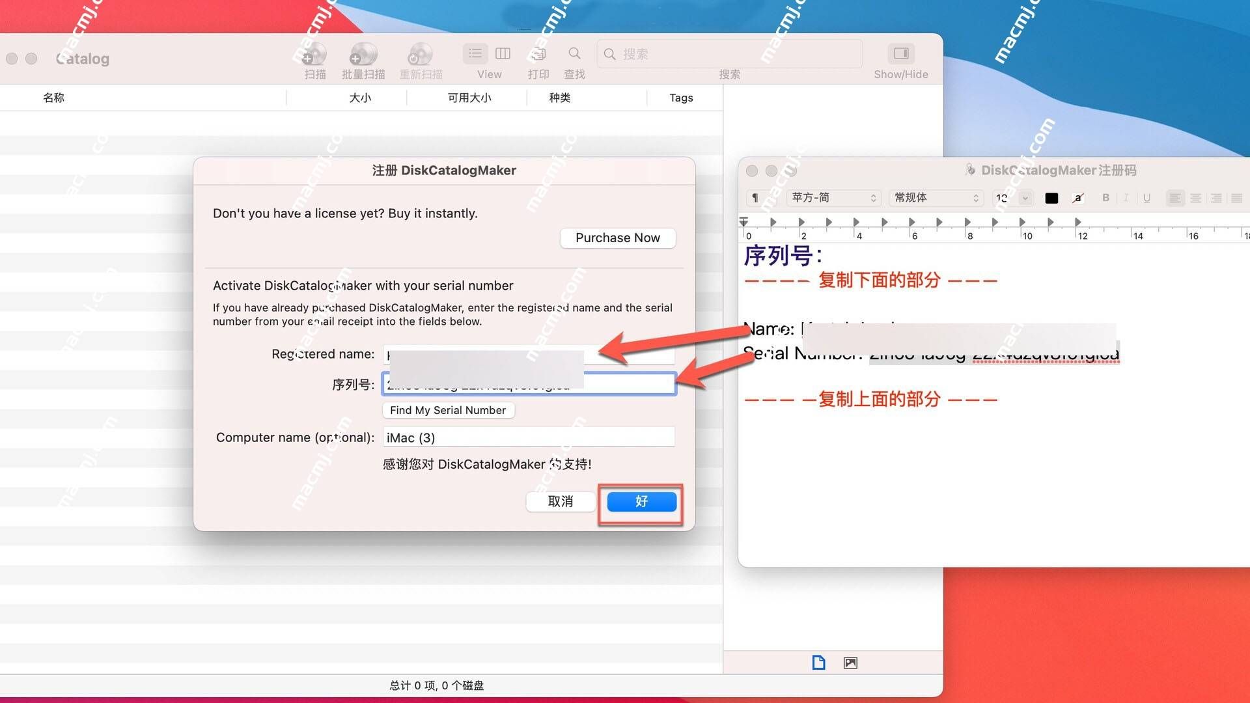Click the 好 (OK) confirmation button
Viewport: 1250px width, 703px height.
click(x=641, y=501)
